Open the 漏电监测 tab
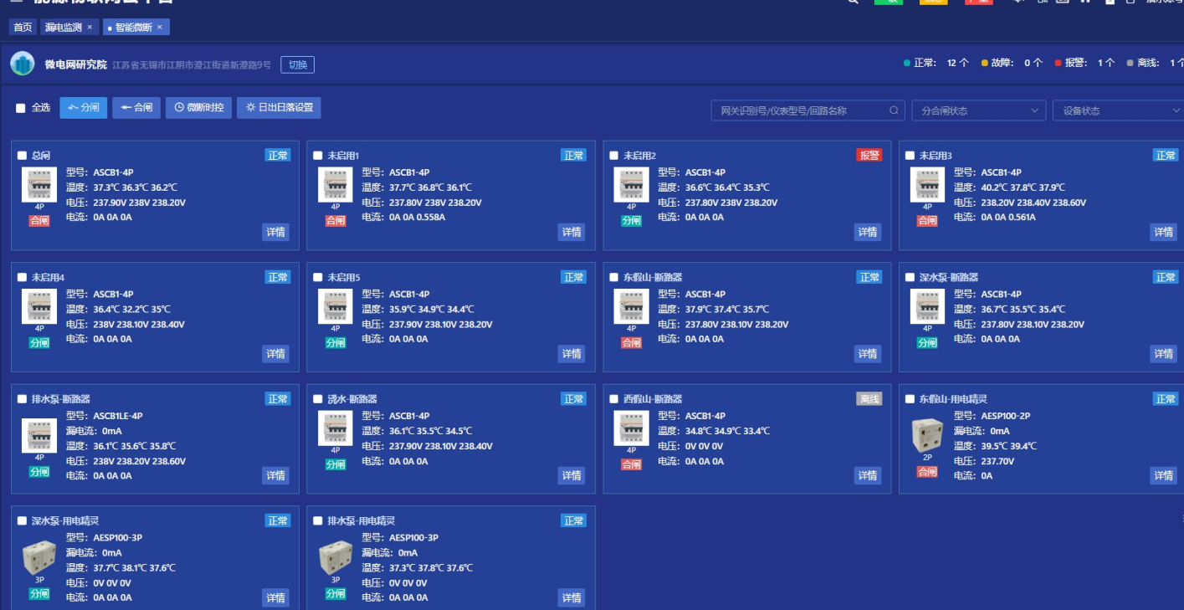Image resolution: width=1184 pixels, height=610 pixels. point(63,28)
